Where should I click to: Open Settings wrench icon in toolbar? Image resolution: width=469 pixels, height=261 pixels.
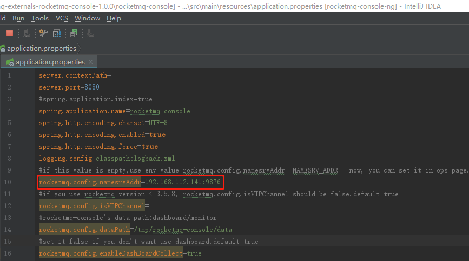[x=43, y=33]
